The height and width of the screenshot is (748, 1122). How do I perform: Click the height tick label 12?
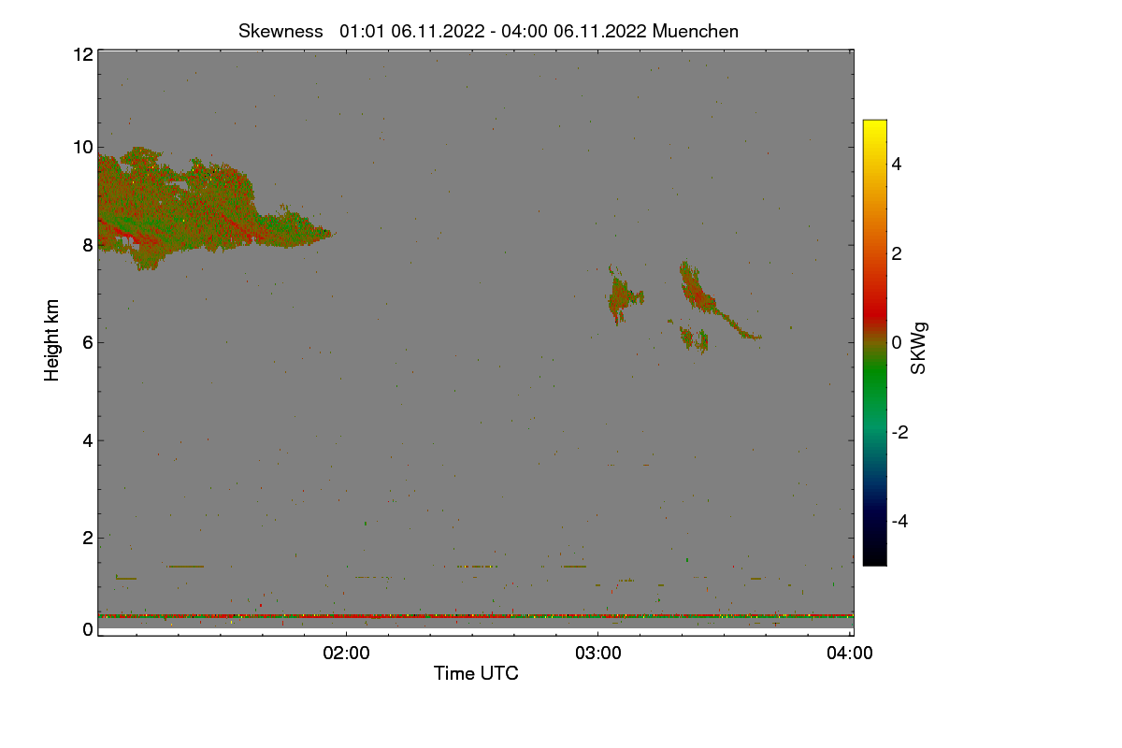(x=82, y=54)
